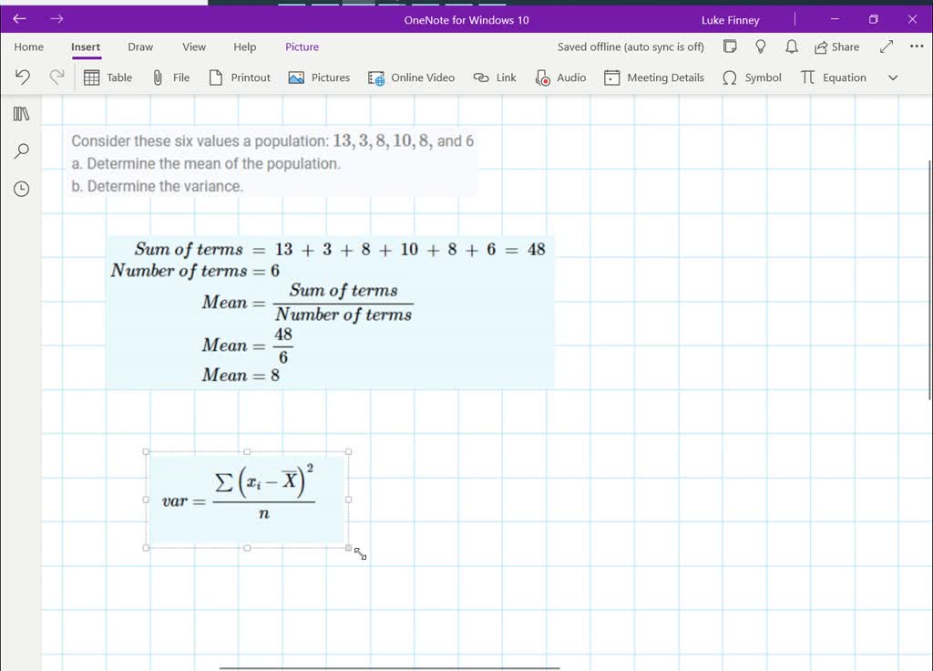933x671 pixels.
Task: Insert a Table into the page
Action: coord(107,77)
